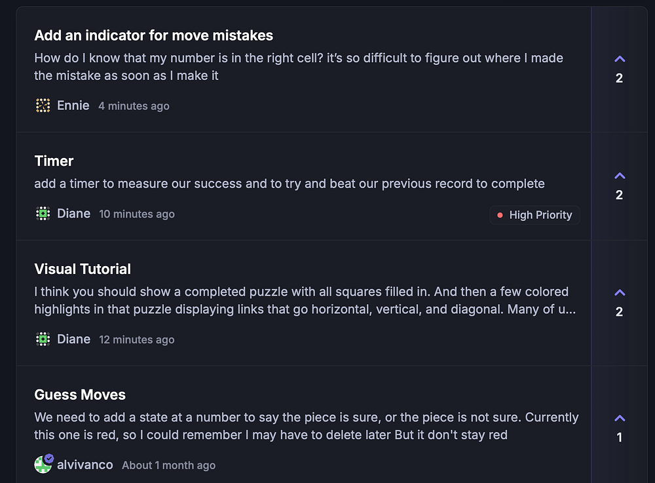Click Diane's avatar on Visual Tutorial post

[x=43, y=339]
